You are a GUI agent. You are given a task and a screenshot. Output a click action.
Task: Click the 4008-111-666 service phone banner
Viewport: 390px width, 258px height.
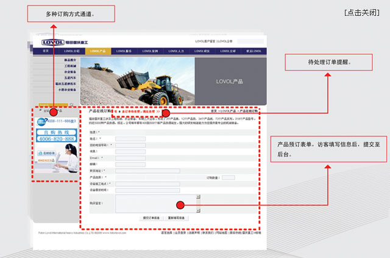[x=57, y=122]
